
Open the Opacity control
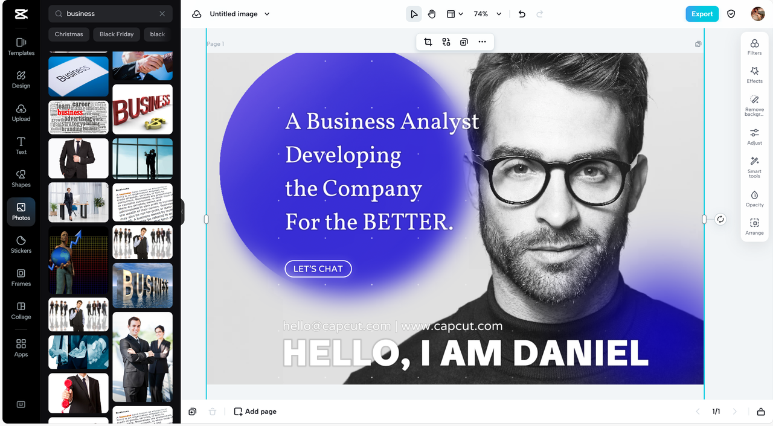pos(754,199)
